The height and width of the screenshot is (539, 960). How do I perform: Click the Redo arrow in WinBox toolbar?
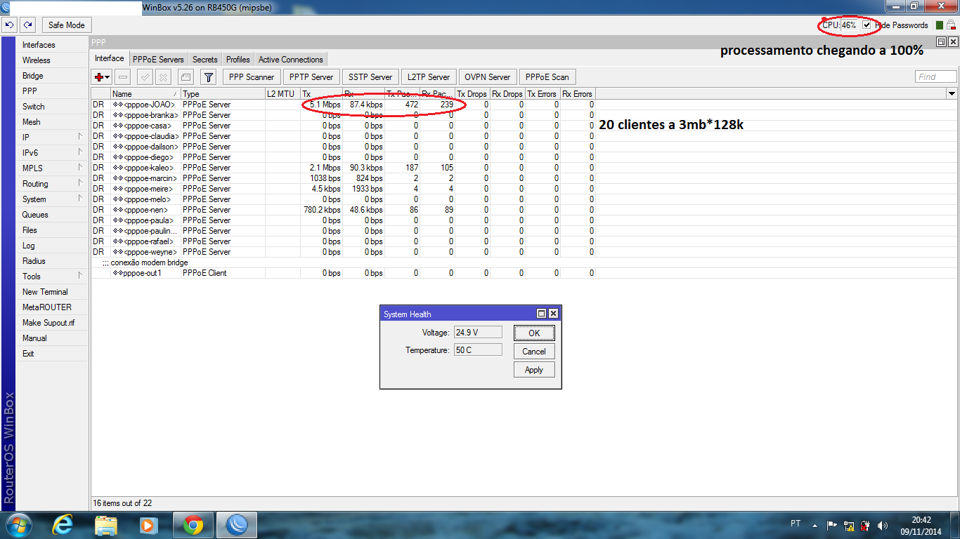click(27, 25)
